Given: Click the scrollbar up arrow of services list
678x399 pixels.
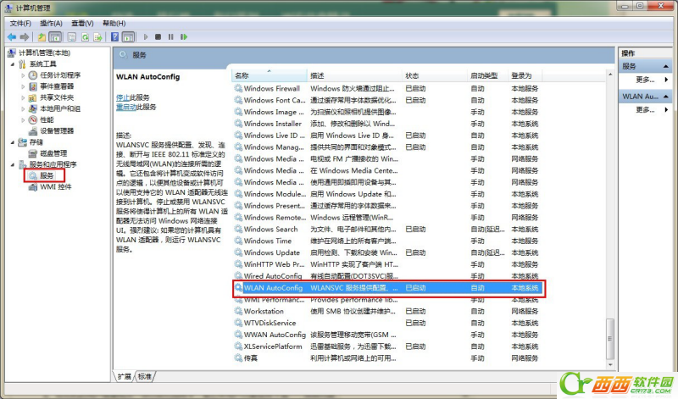Looking at the screenshot, I should (610, 75).
